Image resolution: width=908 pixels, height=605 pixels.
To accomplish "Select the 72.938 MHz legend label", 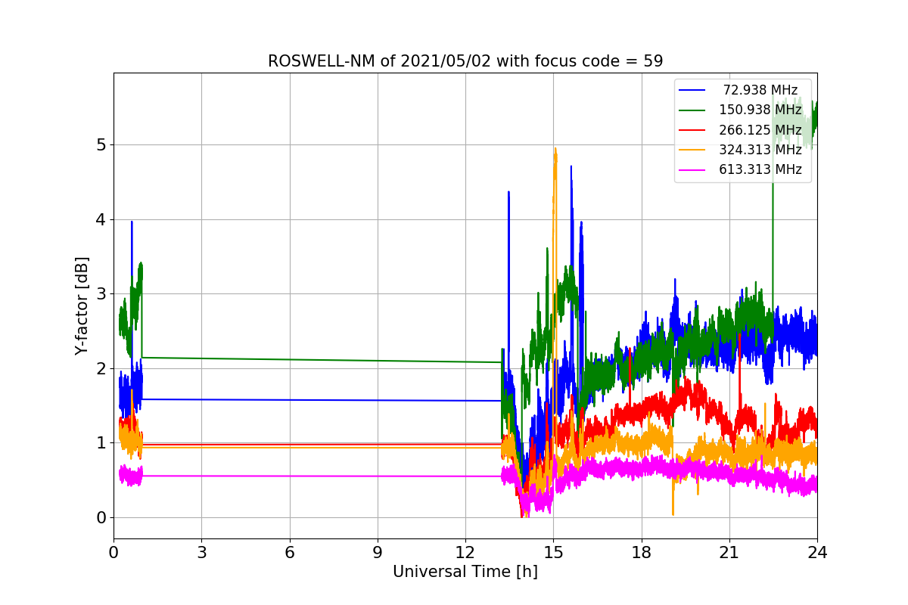I will 760,90.
